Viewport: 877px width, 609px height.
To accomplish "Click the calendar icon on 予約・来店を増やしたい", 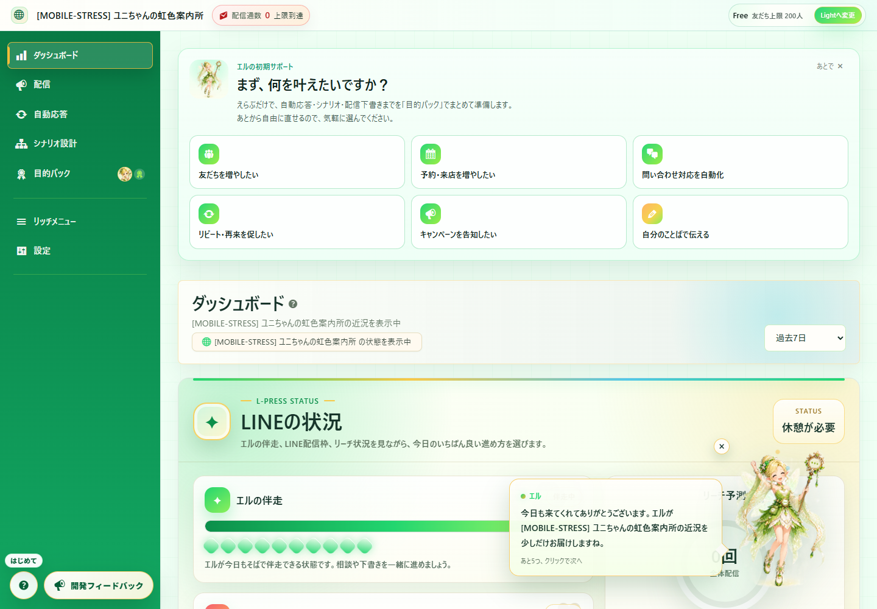I will click(x=431, y=154).
